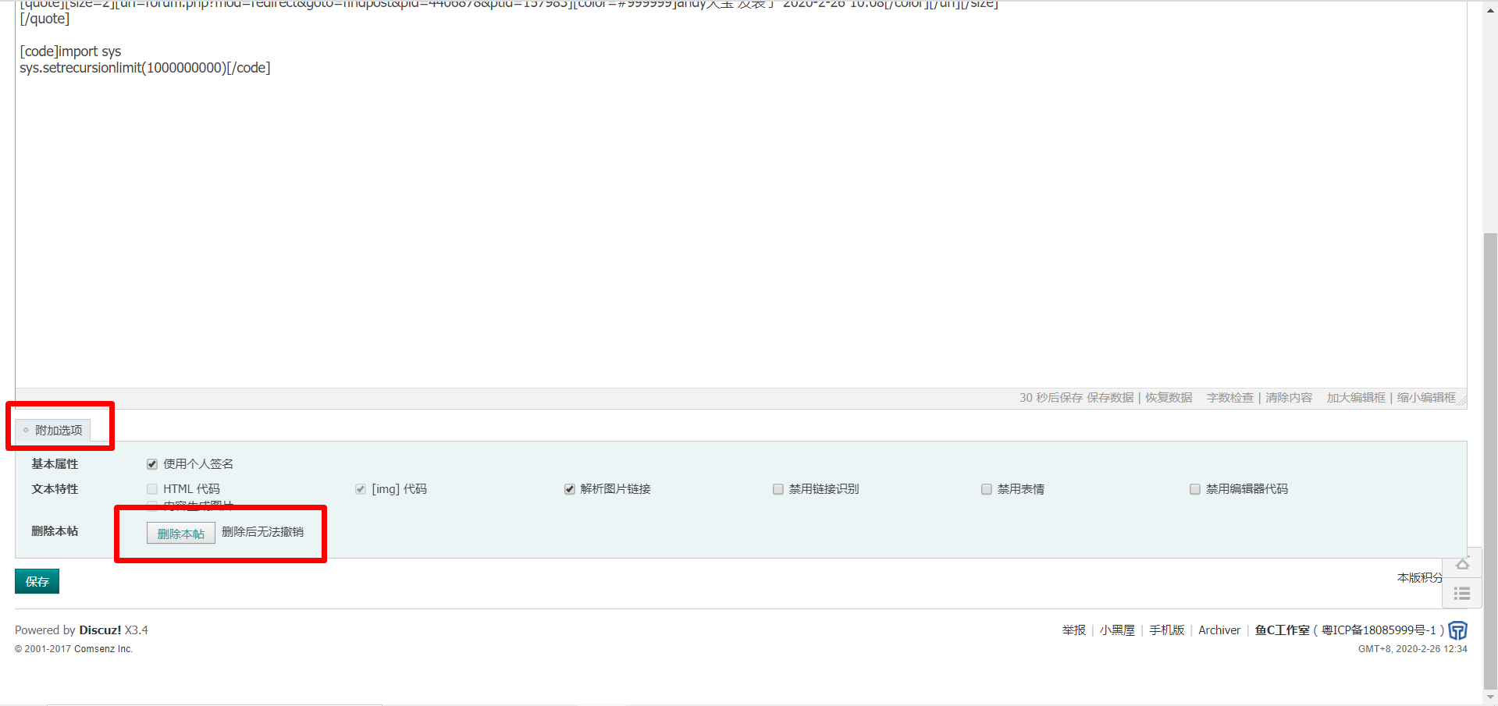Uncheck 解析图片链接 checkbox
1498x706 pixels.
pyautogui.click(x=570, y=489)
